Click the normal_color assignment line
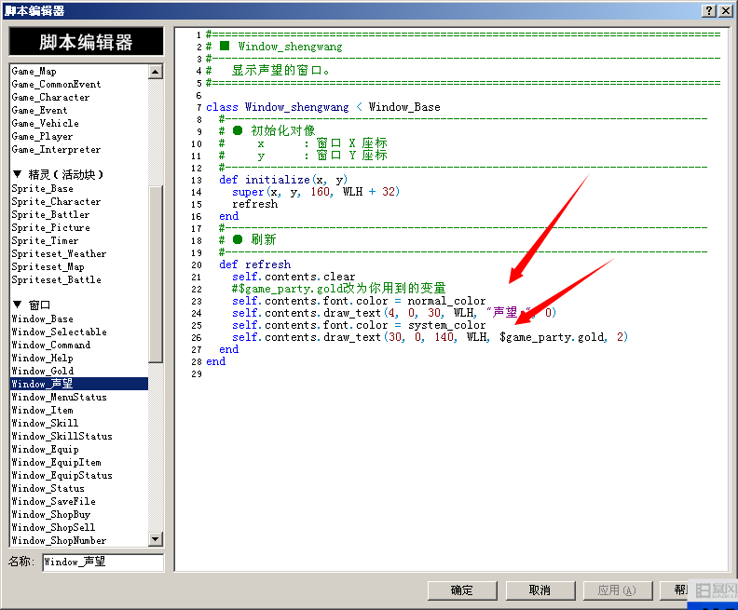 coord(359,301)
